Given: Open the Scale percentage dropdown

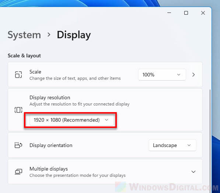Looking at the screenshot, I should point(162,75).
